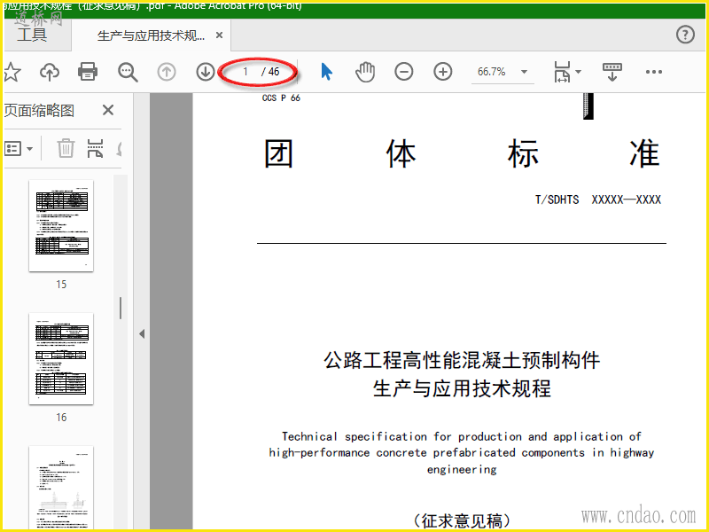Click the document title 公路工程高性能混凝土预制构件
The height and width of the screenshot is (532, 709).
coord(462,360)
